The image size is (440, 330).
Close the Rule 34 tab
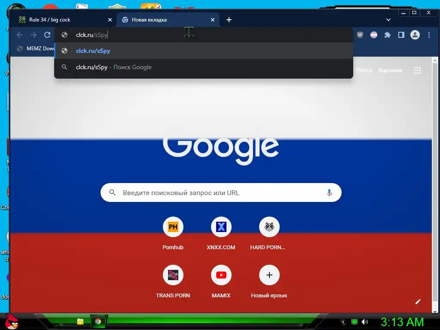click(110, 20)
